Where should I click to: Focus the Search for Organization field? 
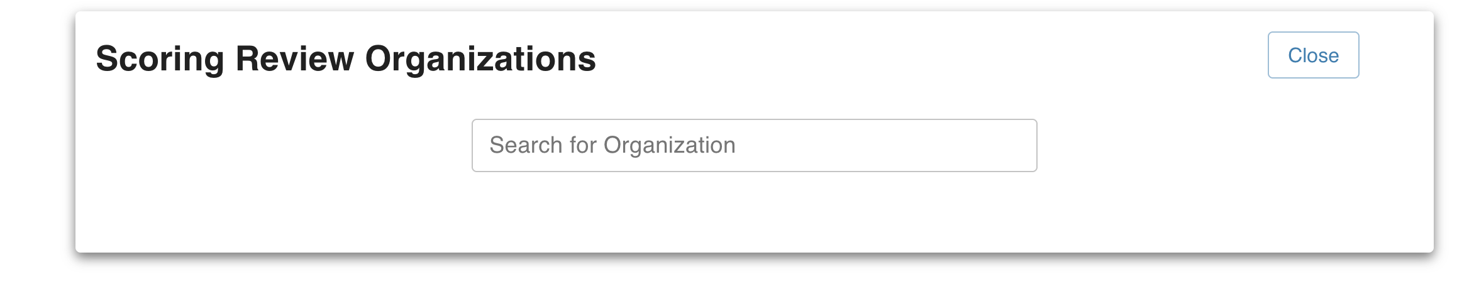click(753, 145)
